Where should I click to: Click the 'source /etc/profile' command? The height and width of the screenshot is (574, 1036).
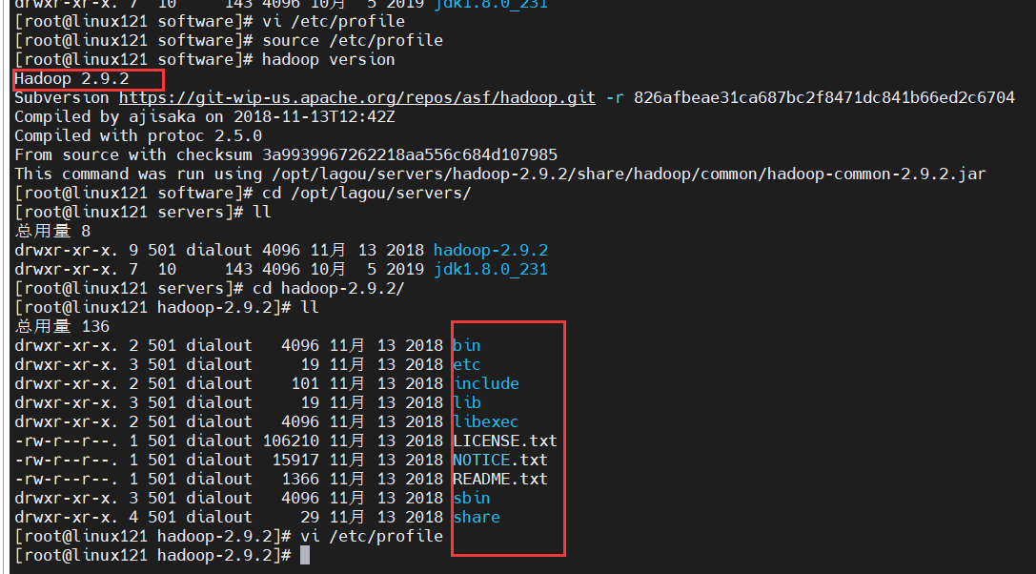coord(353,40)
